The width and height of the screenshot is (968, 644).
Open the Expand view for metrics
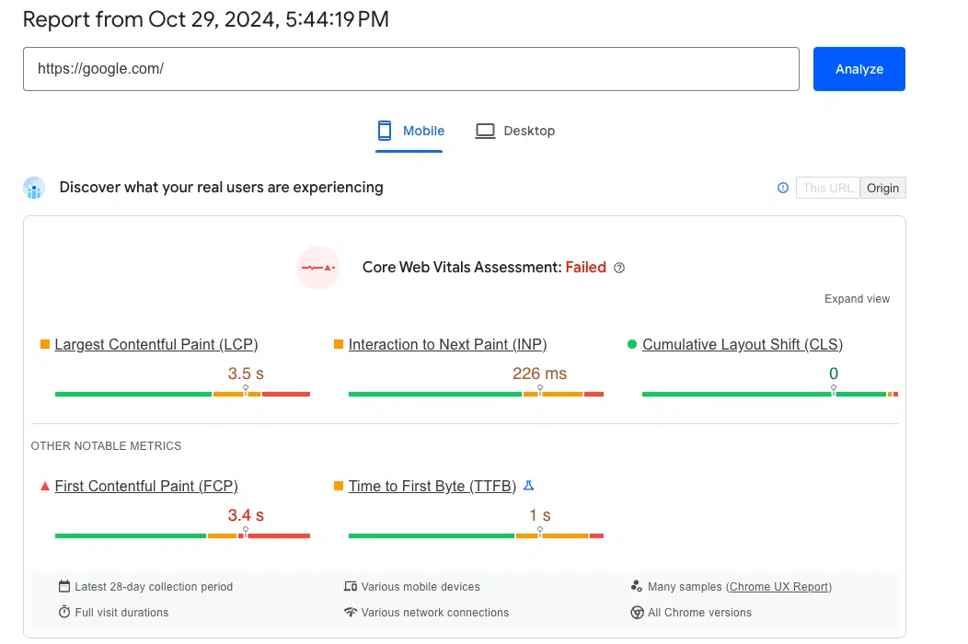point(857,298)
